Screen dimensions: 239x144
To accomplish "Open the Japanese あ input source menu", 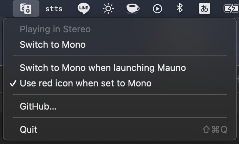I will click(205, 8).
